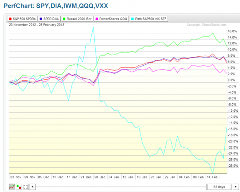This screenshot has width=240, height=192.
Task: Click the cyan VIX line lowest point near 14 Feb
Action: pyautogui.click(x=213, y=173)
